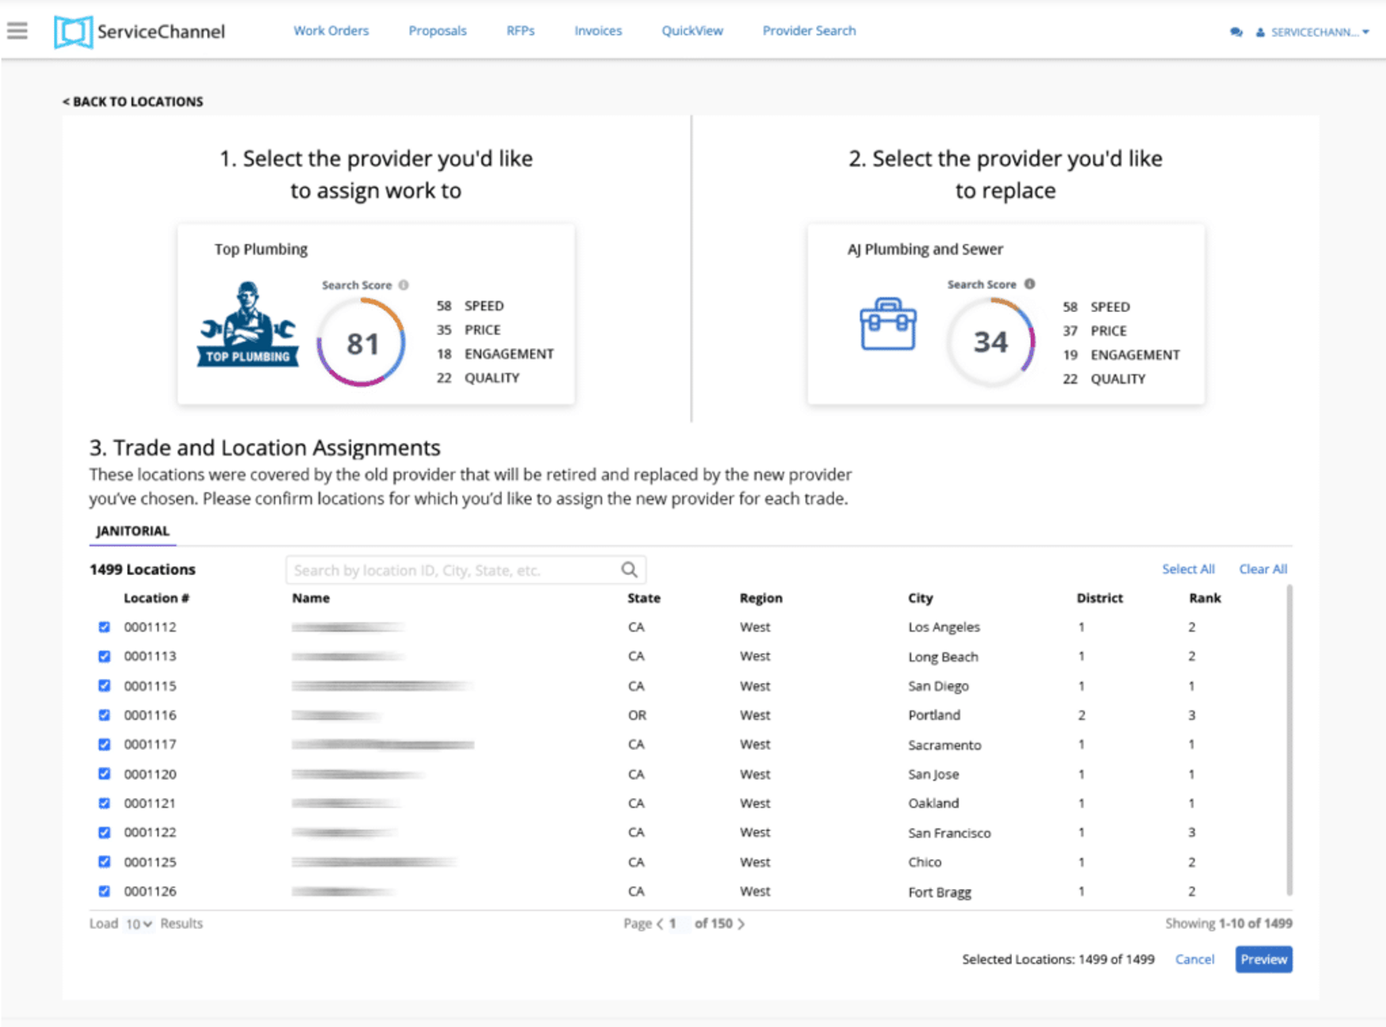
Task: Select the Top Plumbing provider logo
Action: [x=248, y=324]
